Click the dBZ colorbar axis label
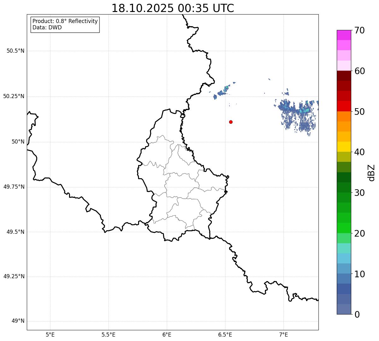This screenshot has height=341, width=379. (x=371, y=172)
